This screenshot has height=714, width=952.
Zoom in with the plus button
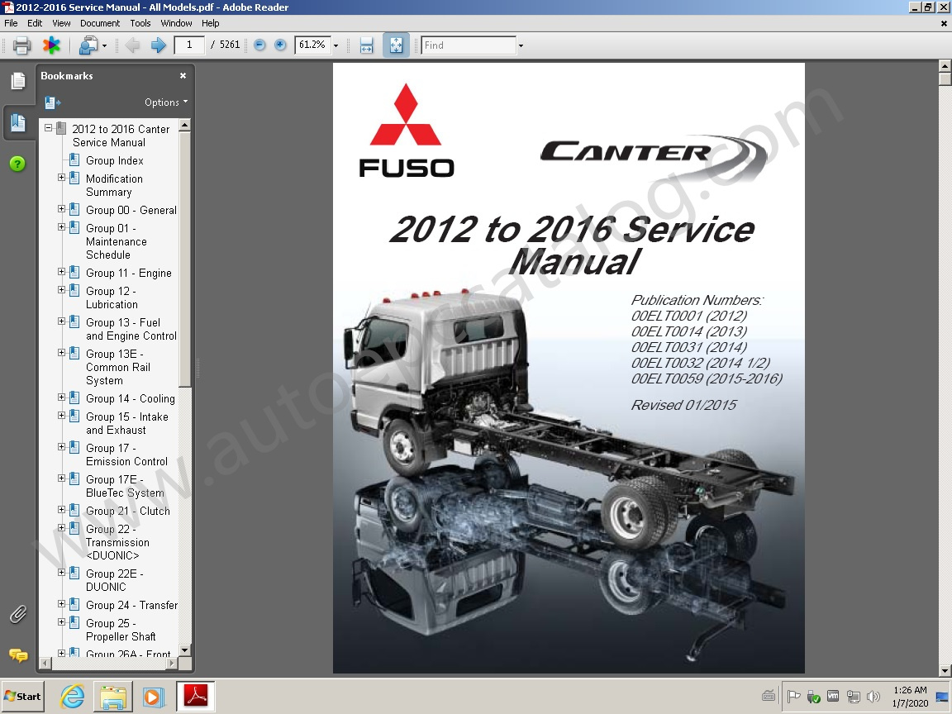(280, 45)
